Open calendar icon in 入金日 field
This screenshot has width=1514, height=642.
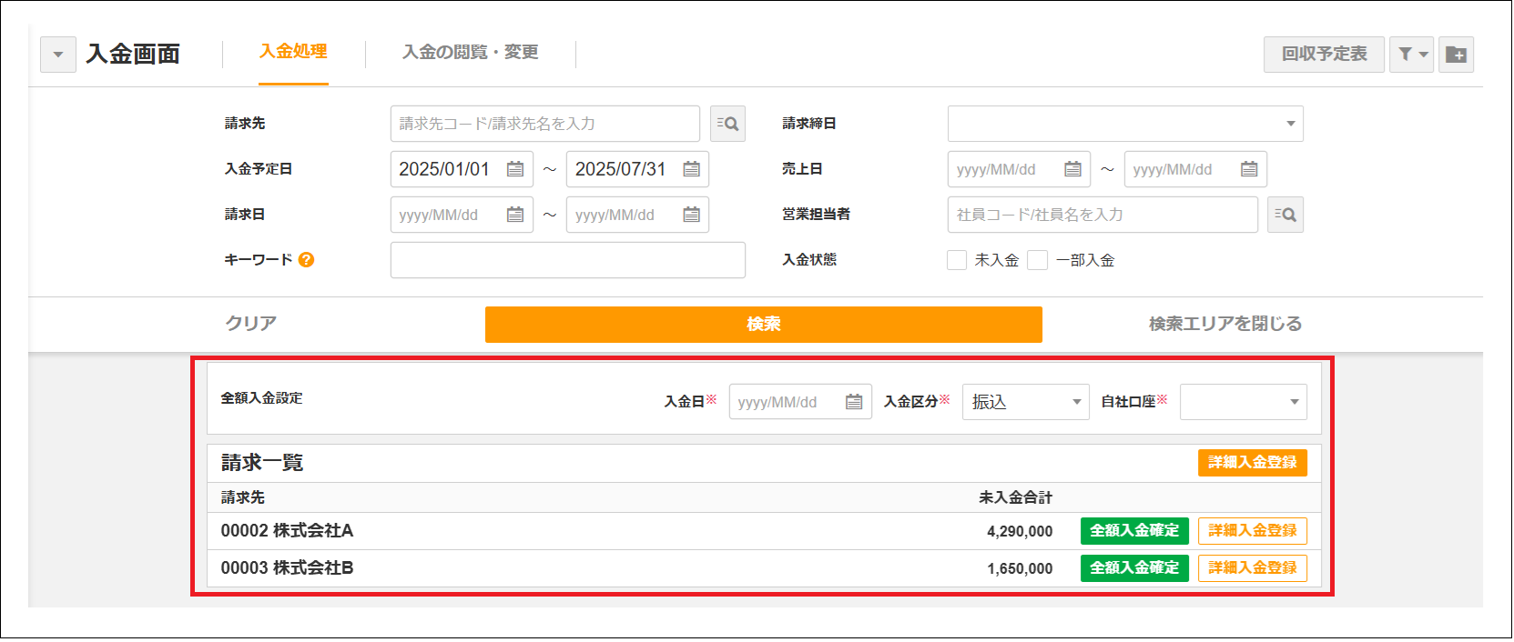click(854, 402)
